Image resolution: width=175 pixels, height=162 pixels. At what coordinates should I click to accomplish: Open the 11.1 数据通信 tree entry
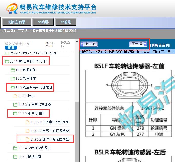26,70
